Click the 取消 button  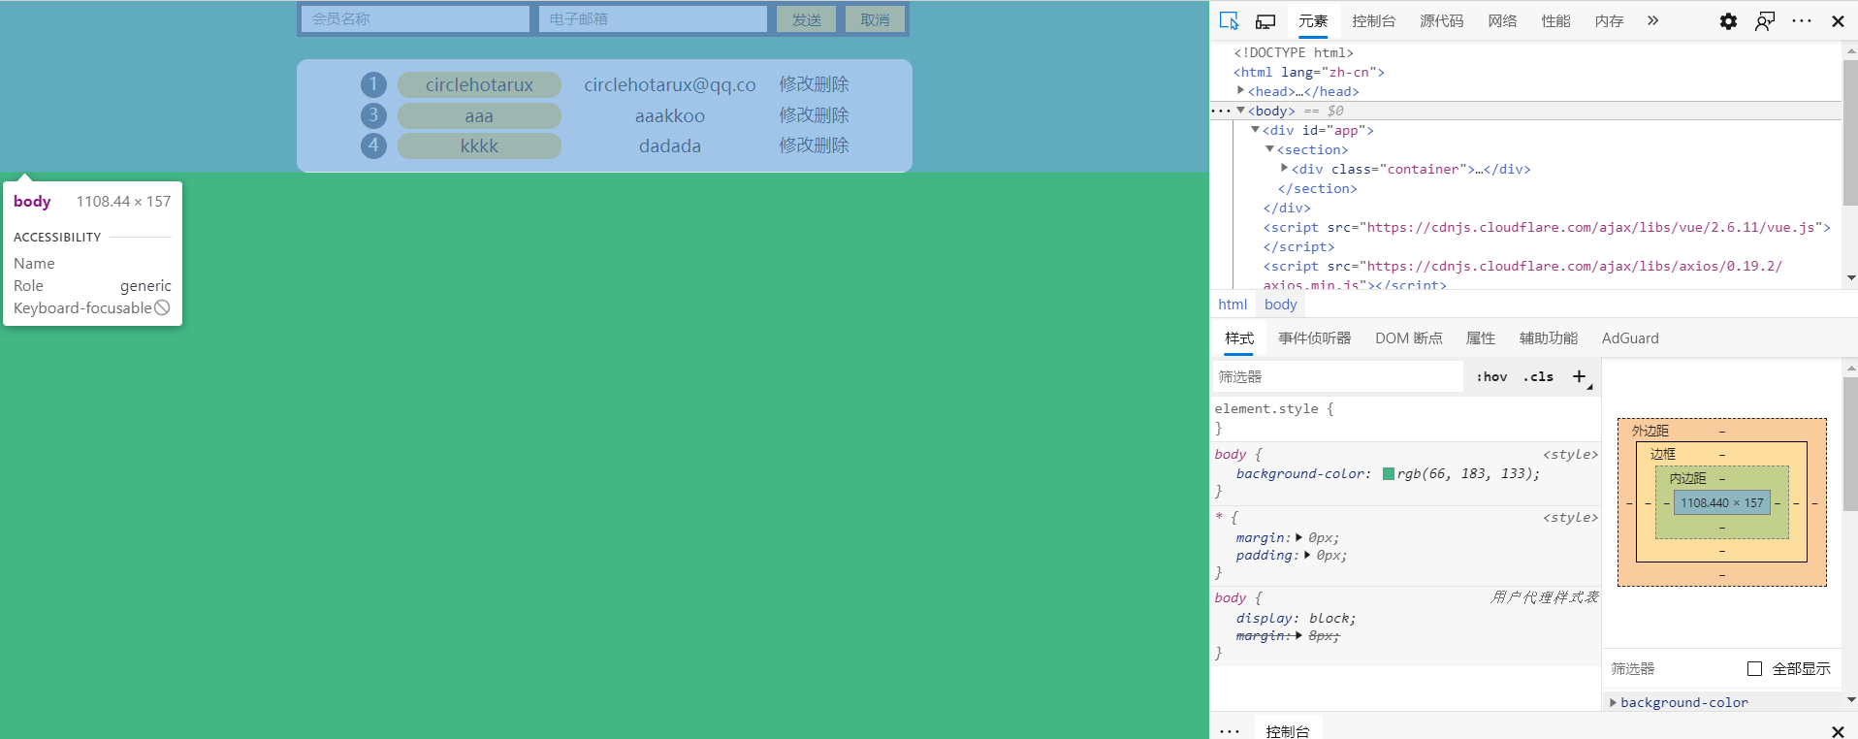click(875, 19)
